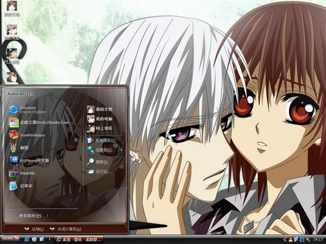Open 搜索(S) search in Start menu
326x244 pixels.
tap(97, 162)
